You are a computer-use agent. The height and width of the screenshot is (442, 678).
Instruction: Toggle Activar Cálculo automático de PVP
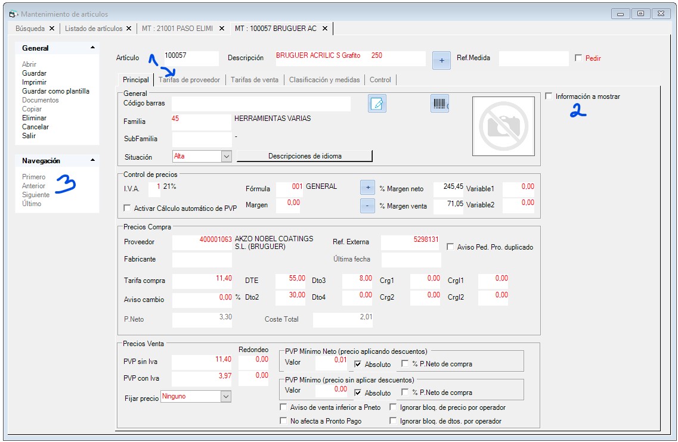tap(127, 208)
